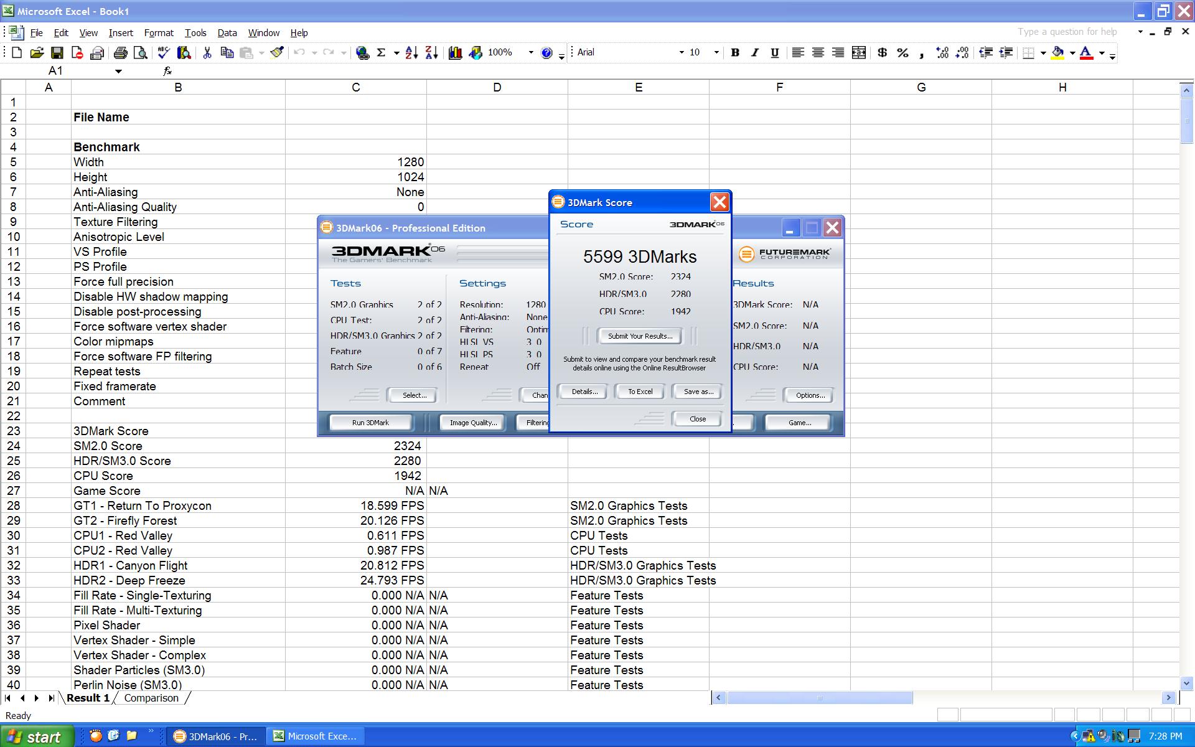The image size is (1195, 747).
Task: Expand the Borders options arrow
Action: tap(1043, 53)
